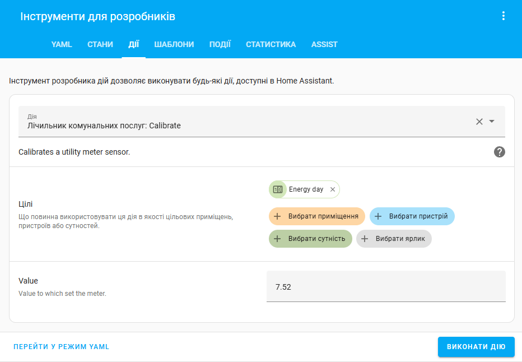The image size is (522, 362).
Task: Switch to the СТАНИ tab
Action: click(100, 44)
